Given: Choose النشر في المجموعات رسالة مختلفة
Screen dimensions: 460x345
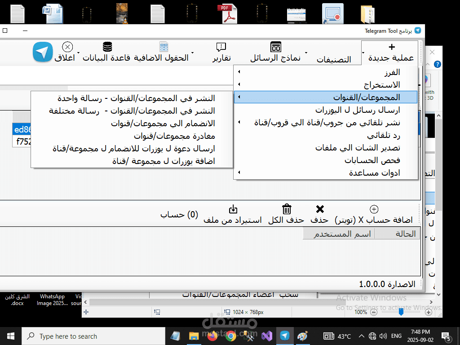Looking at the screenshot, I should pyautogui.click(x=132, y=111).
